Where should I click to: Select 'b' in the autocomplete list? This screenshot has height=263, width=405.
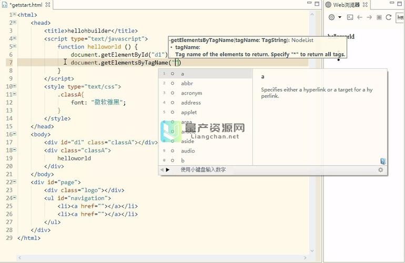point(205,160)
